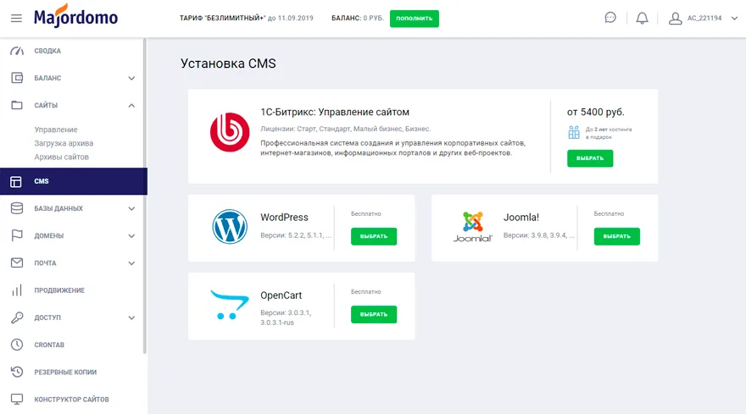Open the Архивы сайтов submenu link
746x414 pixels.
tap(61, 157)
